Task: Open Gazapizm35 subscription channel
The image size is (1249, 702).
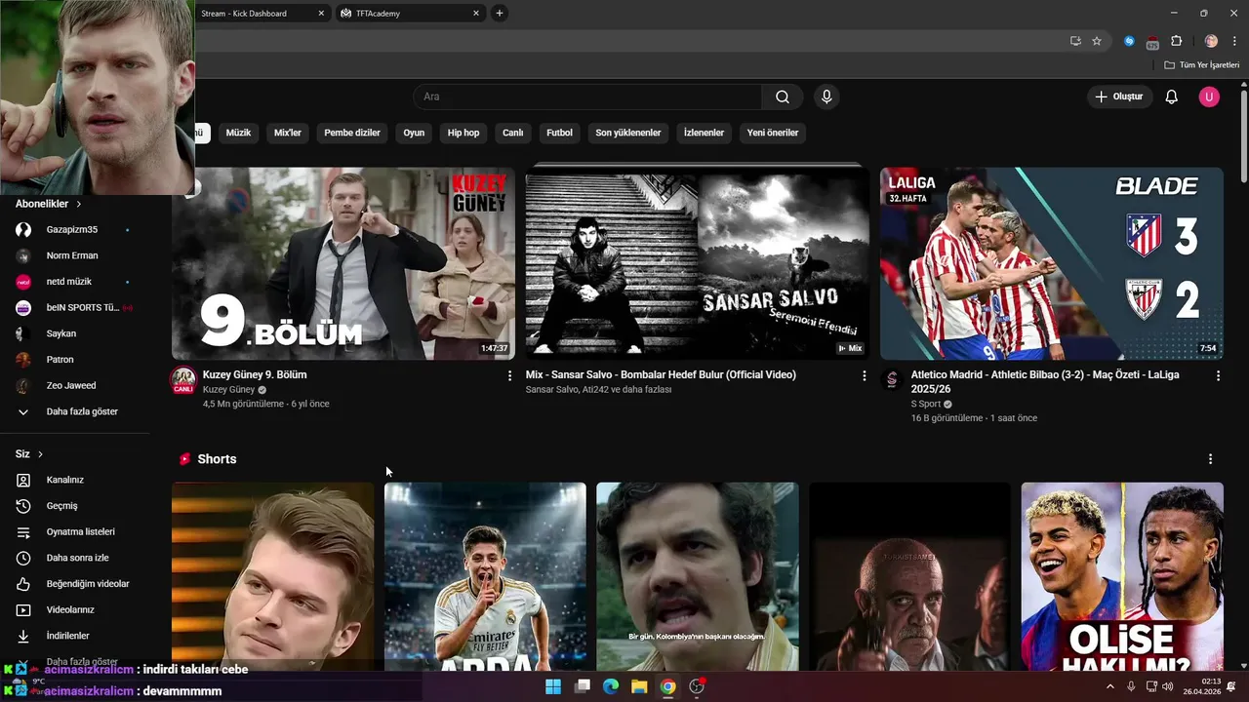Action: (74, 230)
